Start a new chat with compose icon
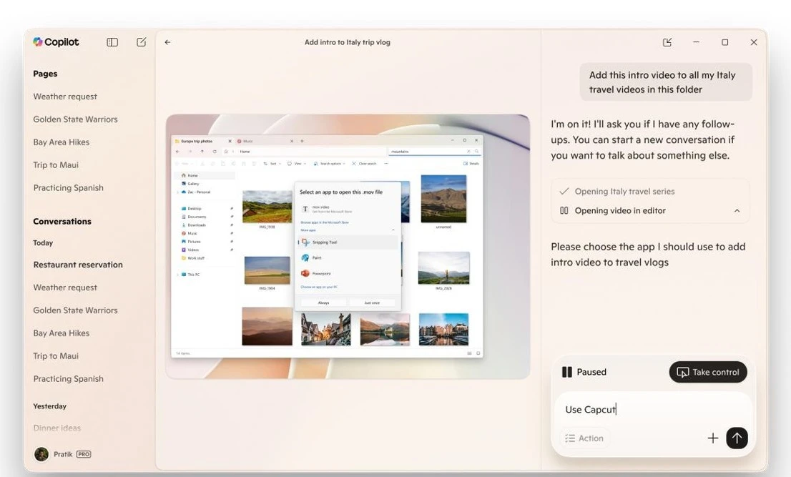Viewport: 791px width, 477px height. pyautogui.click(x=142, y=42)
